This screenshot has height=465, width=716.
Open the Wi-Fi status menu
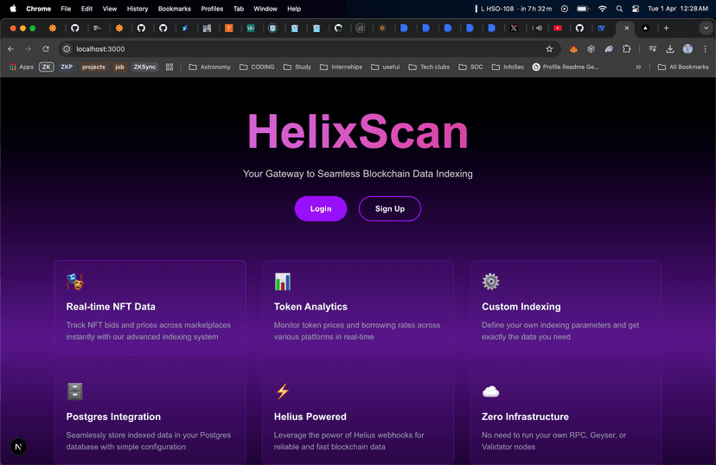[x=603, y=9]
